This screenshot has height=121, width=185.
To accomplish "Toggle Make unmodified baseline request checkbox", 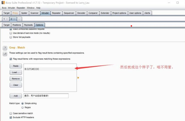I will pyautogui.click(x=11, y=29).
